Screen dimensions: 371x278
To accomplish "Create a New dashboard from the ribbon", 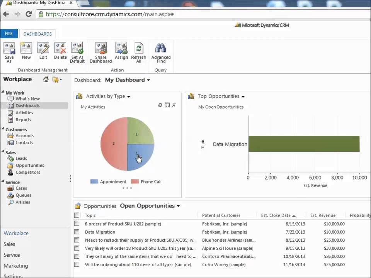I will 26,51.
